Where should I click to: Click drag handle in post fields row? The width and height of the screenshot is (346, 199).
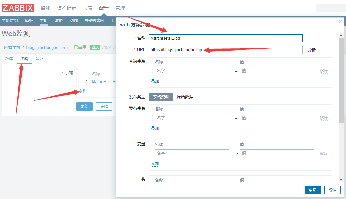(152, 118)
